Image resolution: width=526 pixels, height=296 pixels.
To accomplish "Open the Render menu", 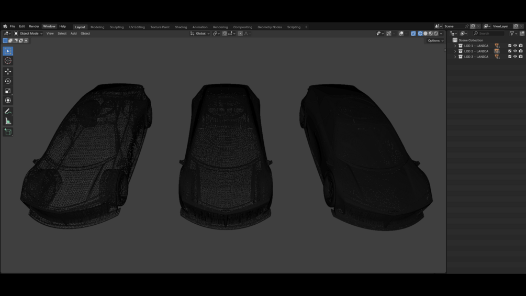I will tap(34, 26).
